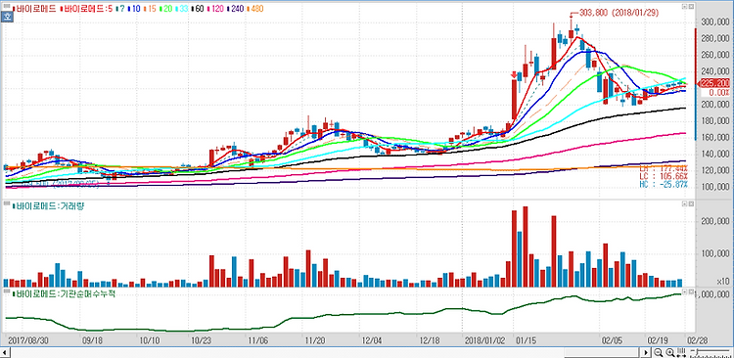Image resolution: width=734 pixels, height=358 pixels.
Task: Zoom in the chart with the plus magnifier
Action: click(x=670, y=352)
